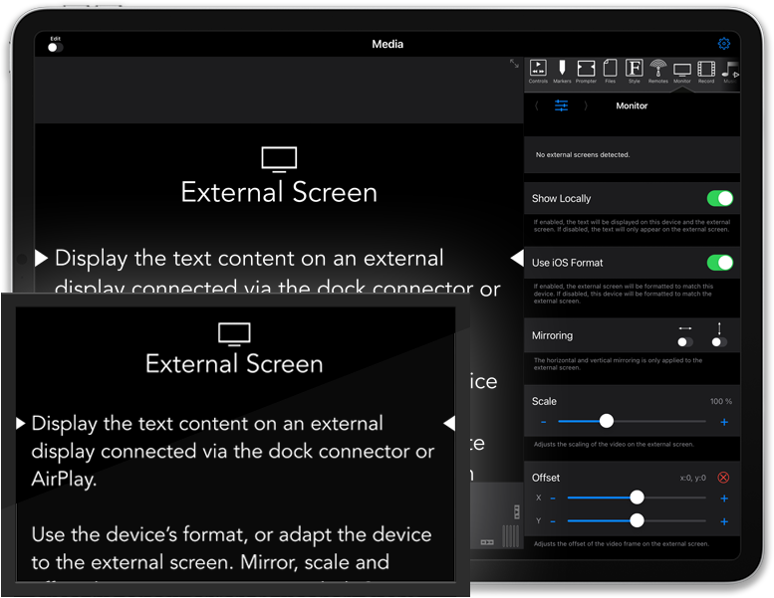
Task: Click the vertical playback control icon
Action: pos(517,511)
